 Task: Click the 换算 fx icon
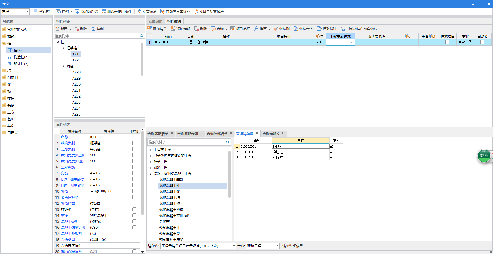point(256,29)
